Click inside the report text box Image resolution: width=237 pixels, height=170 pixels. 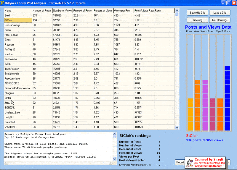point(58,146)
